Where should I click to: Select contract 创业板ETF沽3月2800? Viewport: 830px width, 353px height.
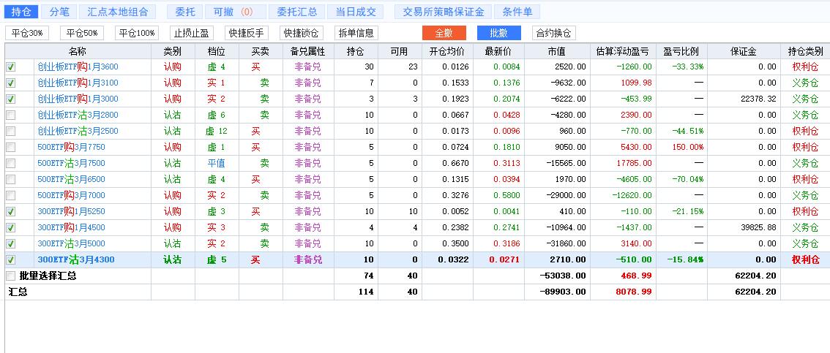point(78,115)
